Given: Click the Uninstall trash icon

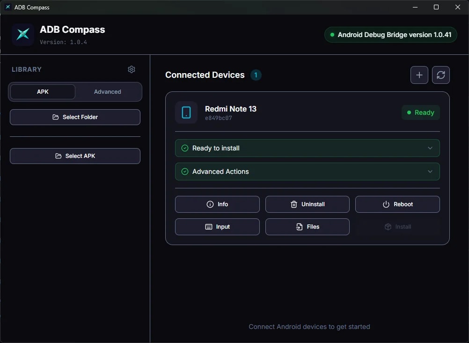Looking at the screenshot, I should click(x=294, y=204).
